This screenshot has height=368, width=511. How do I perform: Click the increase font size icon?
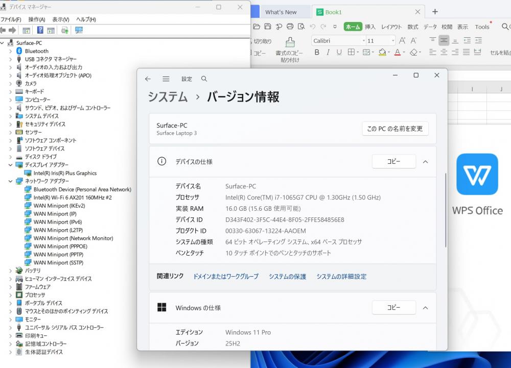click(x=402, y=40)
